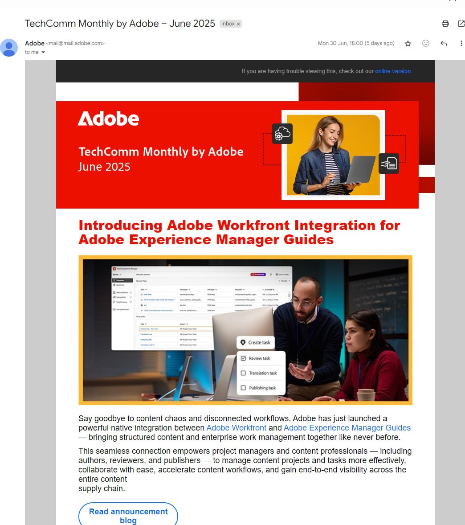The height and width of the screenshot is (525, 465).
Task: Open the "online version" link
Action: pyautogui.click(x=393, y=71)
